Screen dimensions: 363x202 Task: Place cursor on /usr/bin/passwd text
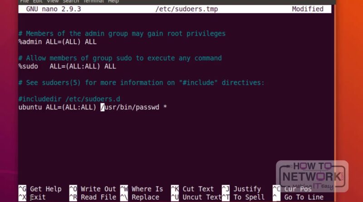click(x=130, y=107)
